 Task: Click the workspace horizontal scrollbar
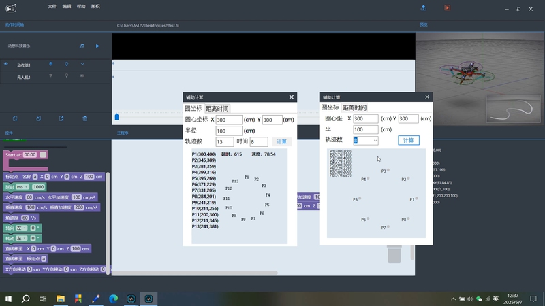tap(195, 273)
